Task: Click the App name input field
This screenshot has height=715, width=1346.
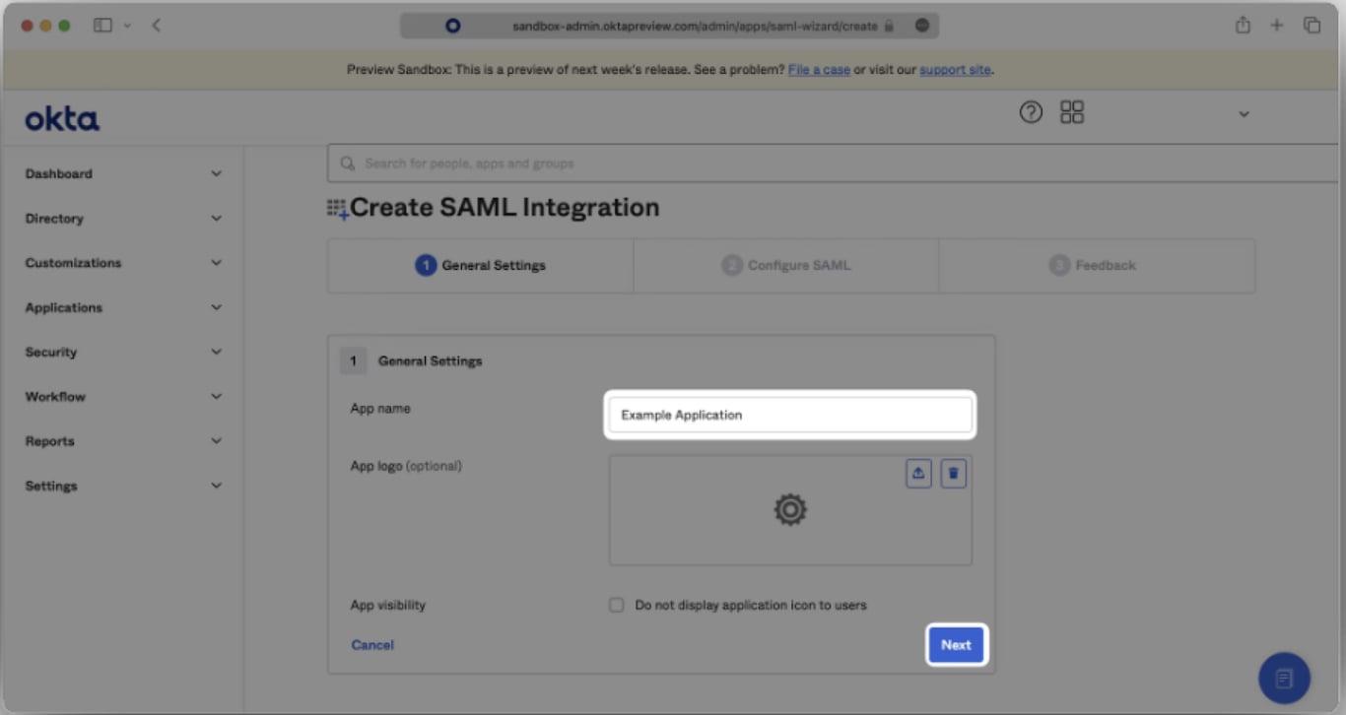Action: [790, 415]
